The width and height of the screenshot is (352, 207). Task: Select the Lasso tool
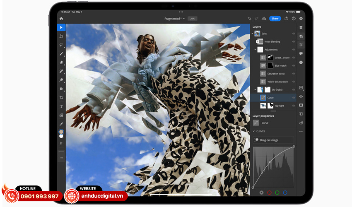61,45
